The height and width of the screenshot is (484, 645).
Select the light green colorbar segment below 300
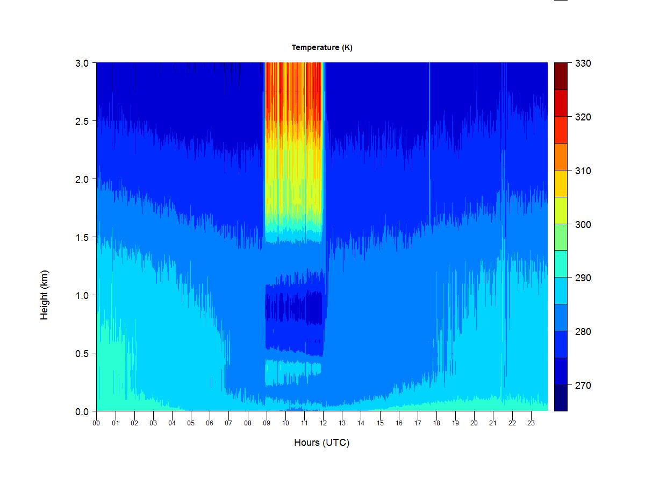point(561,237)
